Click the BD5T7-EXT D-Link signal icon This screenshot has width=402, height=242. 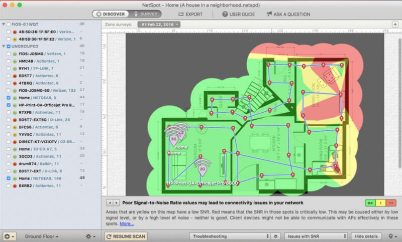tap(15, 171)
